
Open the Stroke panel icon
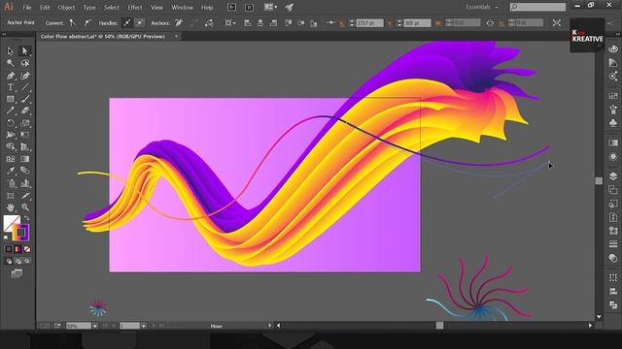pos(613,244)
